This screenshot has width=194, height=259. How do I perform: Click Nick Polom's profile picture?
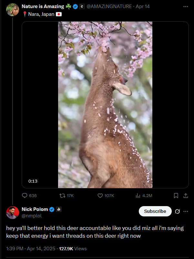tap(12, 213)
